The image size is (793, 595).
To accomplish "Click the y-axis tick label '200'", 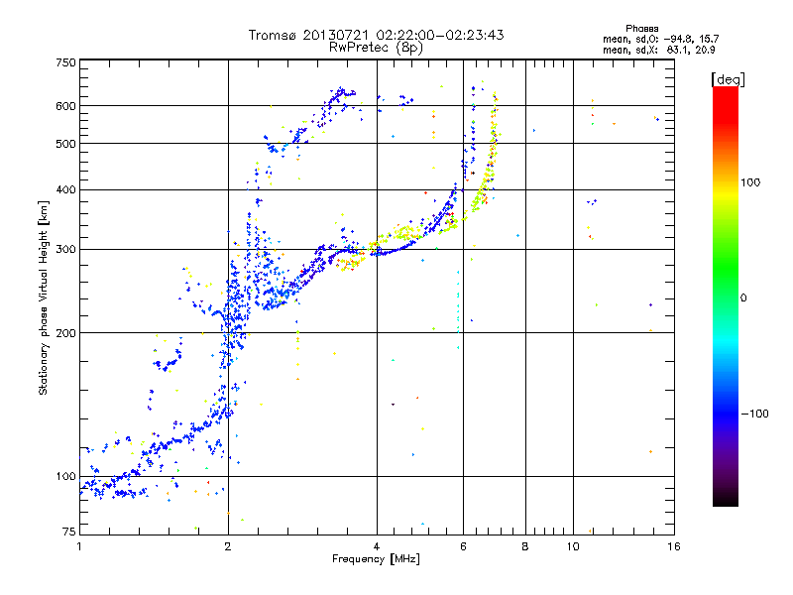I will (x=65, y=333).
